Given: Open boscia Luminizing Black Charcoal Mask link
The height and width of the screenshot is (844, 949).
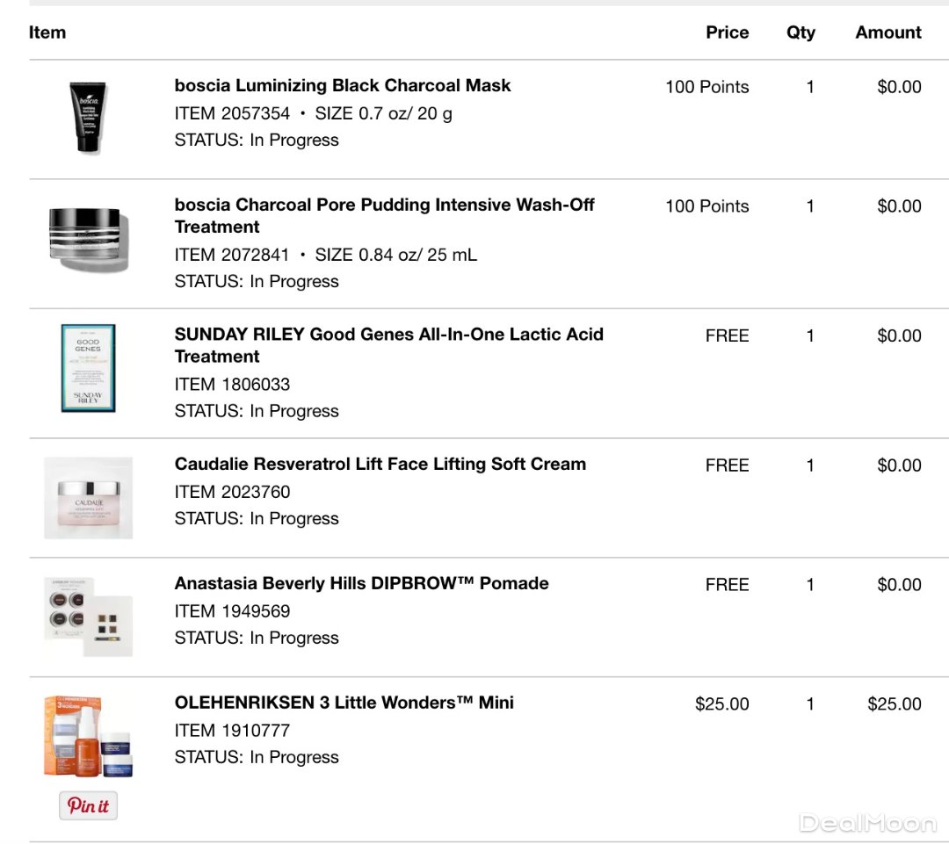Looking at the screenshot, I should tap(343, 86).
